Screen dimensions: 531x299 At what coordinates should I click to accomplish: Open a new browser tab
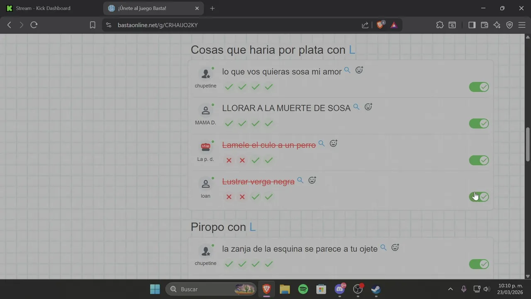212,8
